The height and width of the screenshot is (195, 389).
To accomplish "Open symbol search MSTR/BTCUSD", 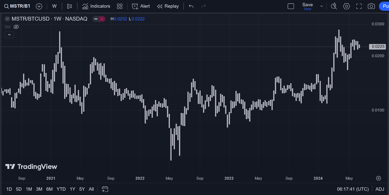I will (x=17, y=6).
